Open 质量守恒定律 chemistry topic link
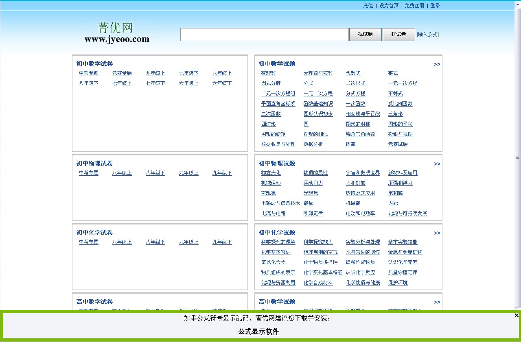Screen dimensions: 521x342 coord(403,272)
